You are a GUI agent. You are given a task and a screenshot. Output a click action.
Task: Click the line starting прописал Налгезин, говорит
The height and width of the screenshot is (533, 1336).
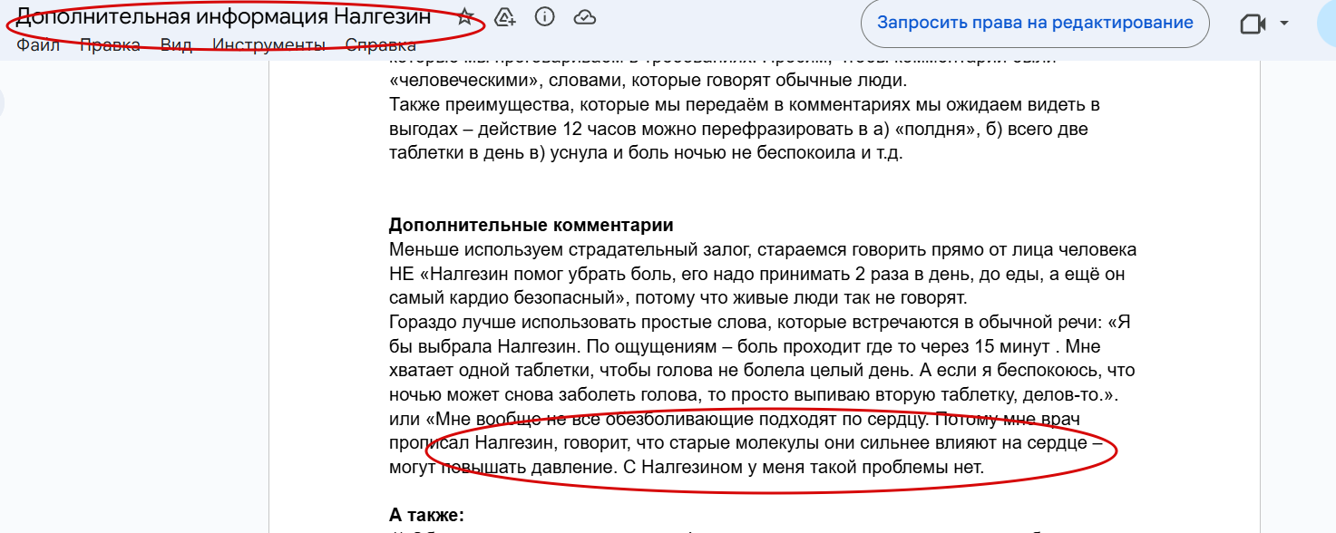point(746,444)
